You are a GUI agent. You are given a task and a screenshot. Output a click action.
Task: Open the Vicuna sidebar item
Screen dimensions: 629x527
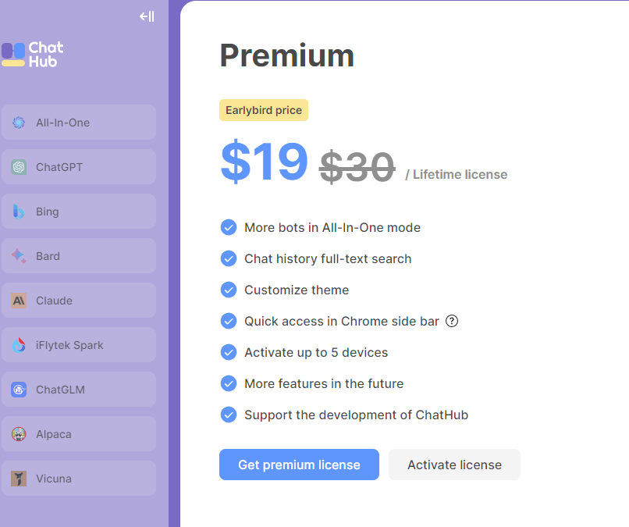[79, 478]
